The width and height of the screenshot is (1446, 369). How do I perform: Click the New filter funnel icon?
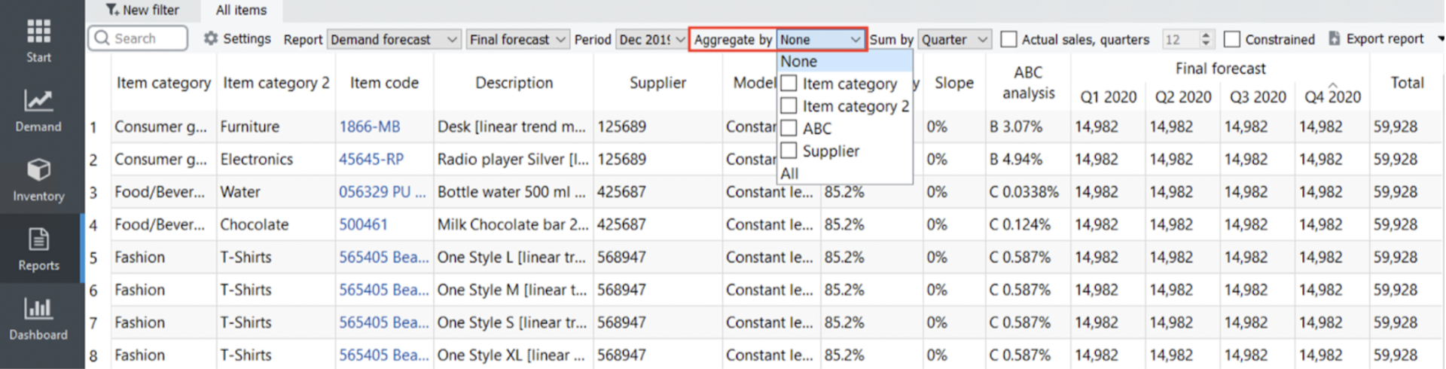point(112,10)
